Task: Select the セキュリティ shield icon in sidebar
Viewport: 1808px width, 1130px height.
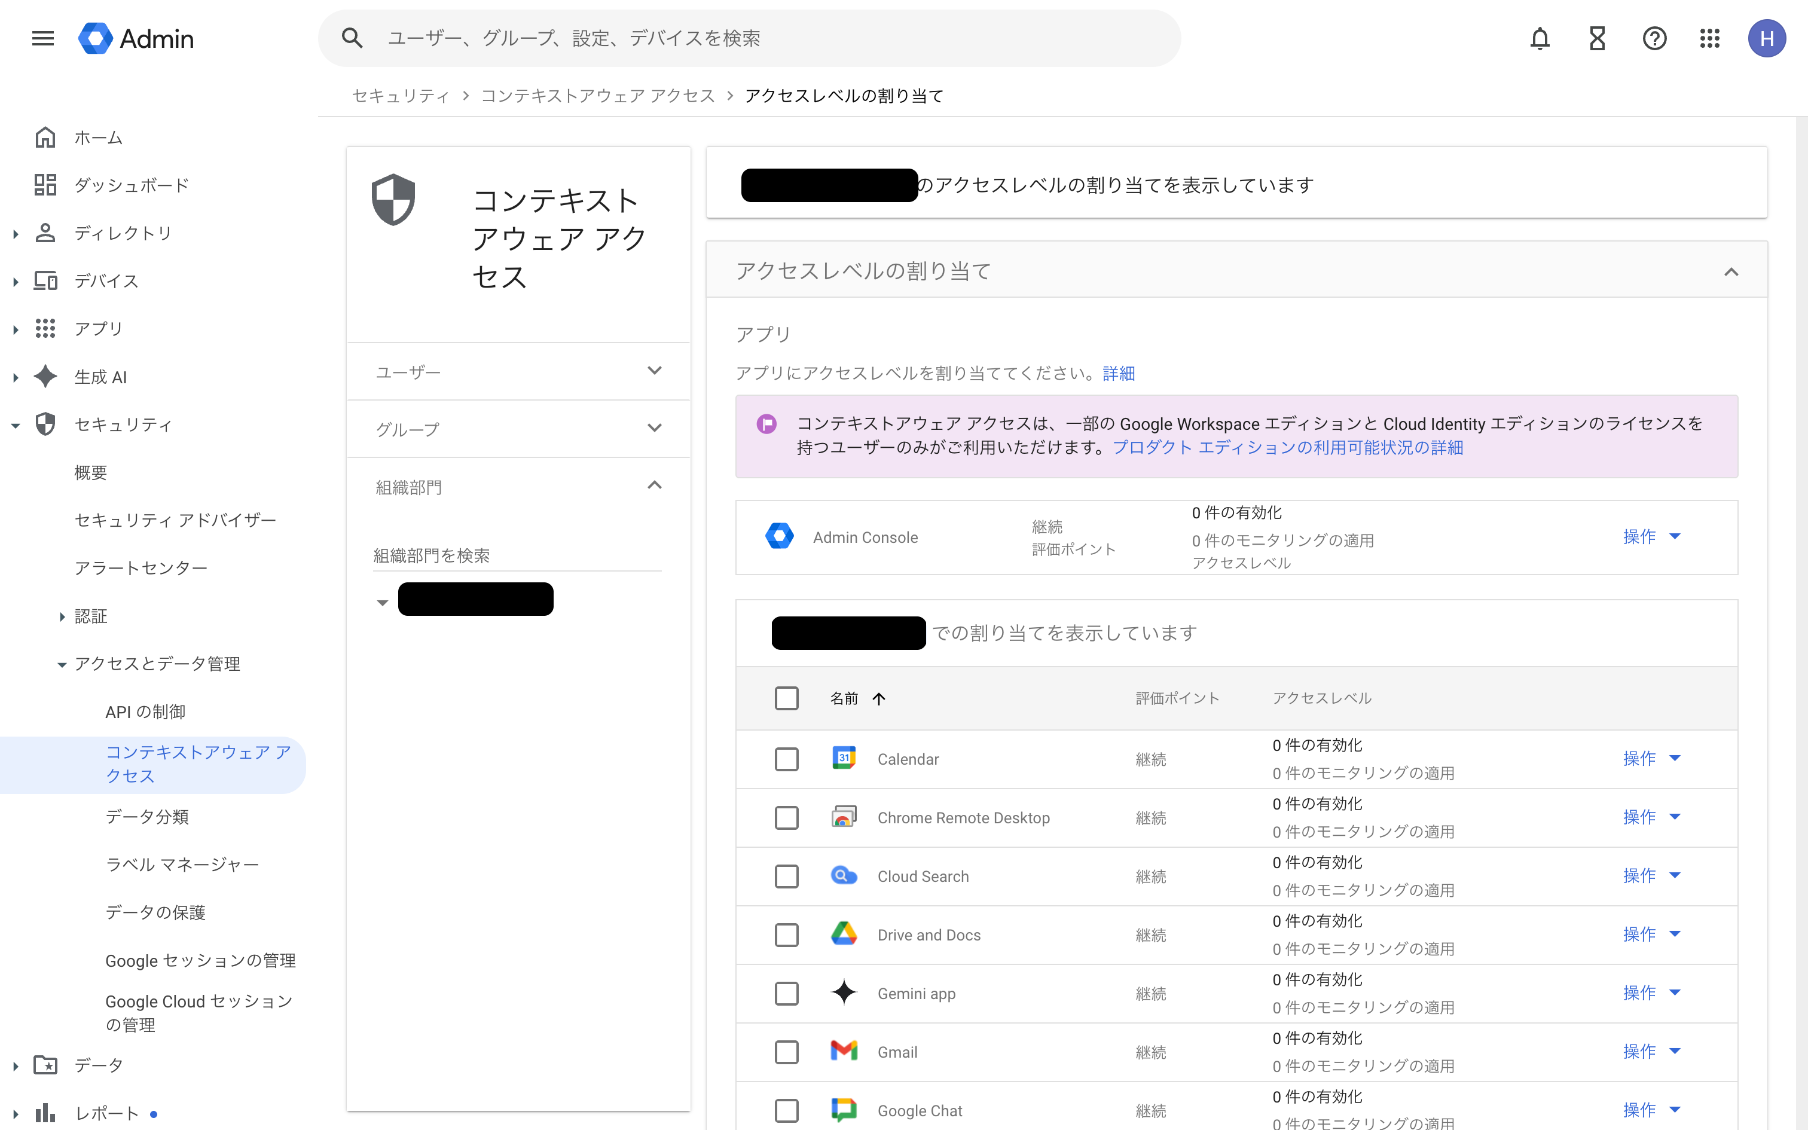Action: (x=45, y=424)
